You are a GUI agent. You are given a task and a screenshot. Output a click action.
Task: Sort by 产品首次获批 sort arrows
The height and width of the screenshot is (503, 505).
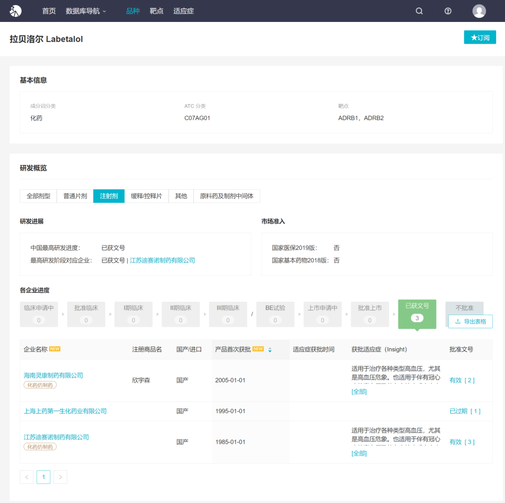[270, 350]
